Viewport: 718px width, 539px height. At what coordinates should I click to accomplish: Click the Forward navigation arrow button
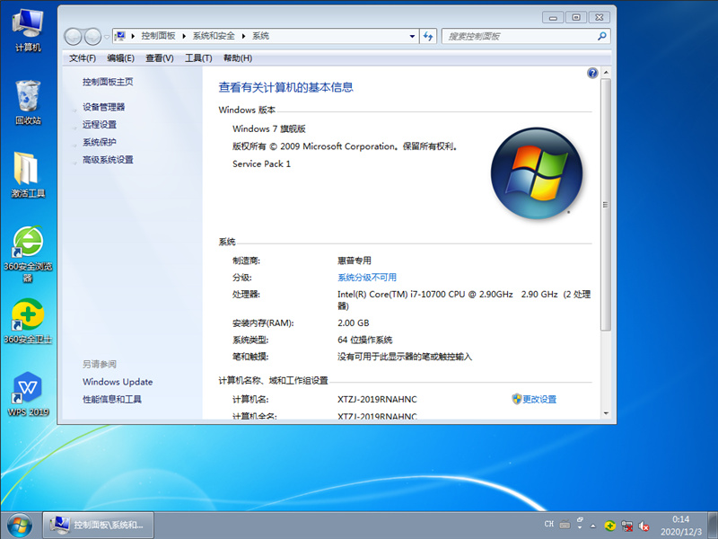[x=92, y=37]
